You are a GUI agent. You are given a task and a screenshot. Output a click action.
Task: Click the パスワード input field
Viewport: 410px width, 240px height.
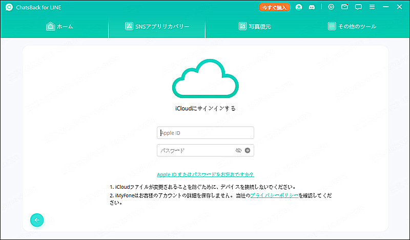click(x=206, y=150)
